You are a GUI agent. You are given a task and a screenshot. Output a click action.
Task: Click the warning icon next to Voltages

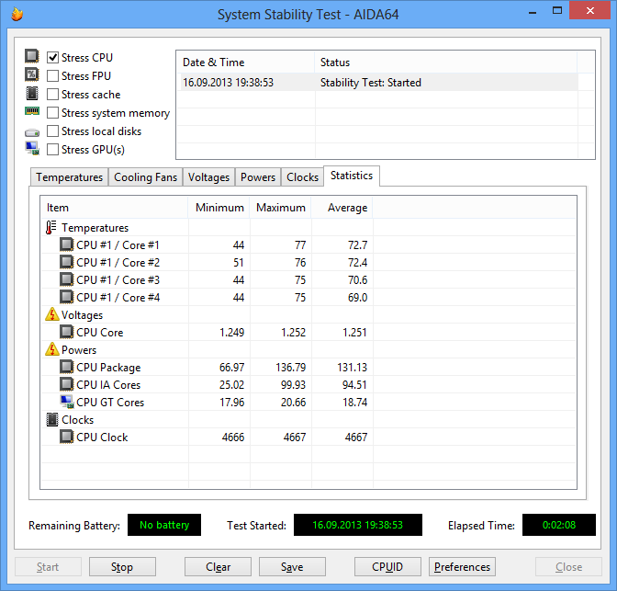[x=52, y=314]
